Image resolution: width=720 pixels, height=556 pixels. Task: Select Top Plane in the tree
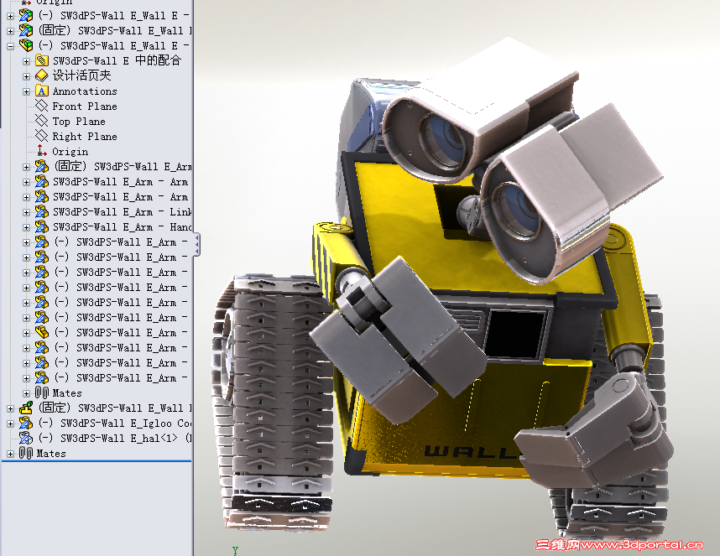point(79,122)
